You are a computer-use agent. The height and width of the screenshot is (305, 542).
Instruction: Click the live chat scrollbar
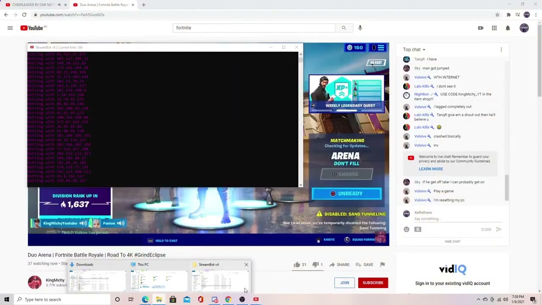(507, 187)
